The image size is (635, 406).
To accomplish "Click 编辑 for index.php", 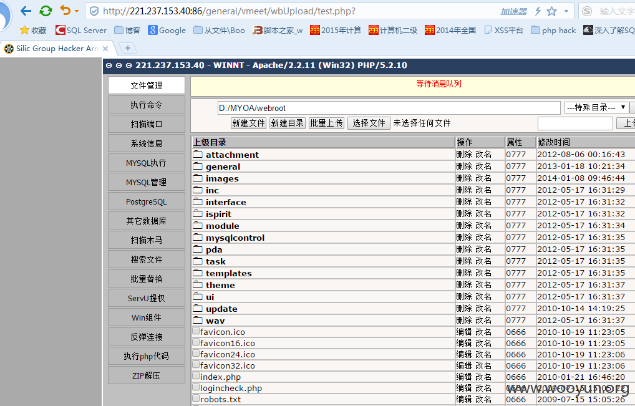I will (x=464, y=377).
